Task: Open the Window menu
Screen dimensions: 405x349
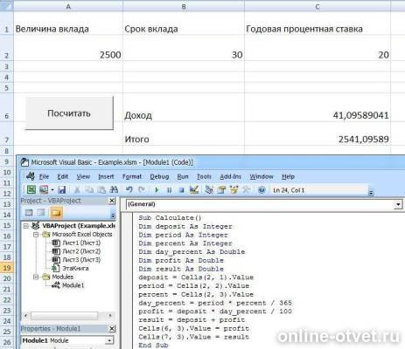Action: coord(262,176)
